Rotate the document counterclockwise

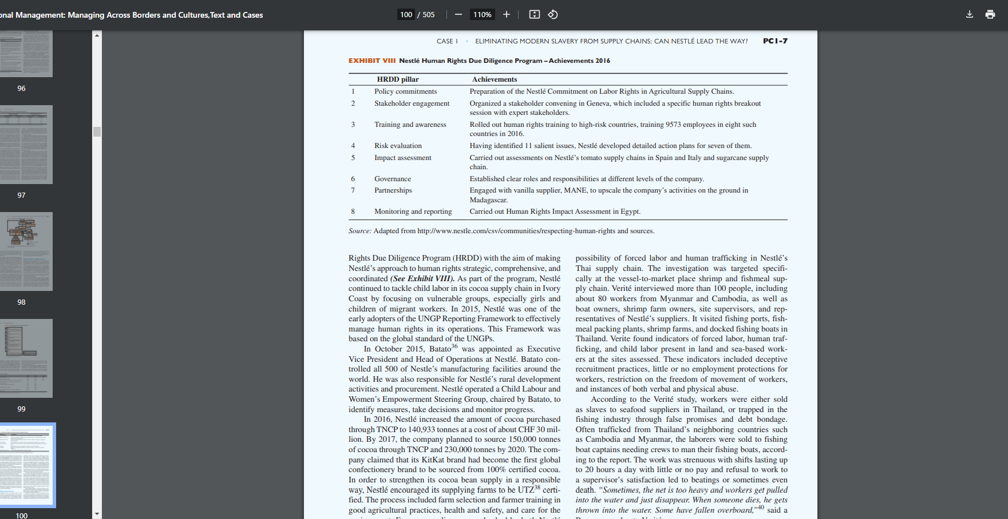pyautogui.click(x=553, y=14)
